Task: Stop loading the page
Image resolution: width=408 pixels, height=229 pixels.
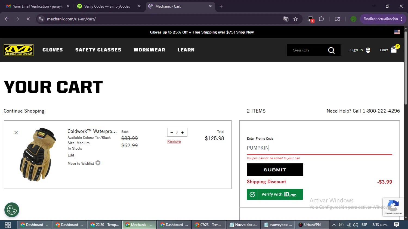Action: pyautogui.click(x=28, y=19)
